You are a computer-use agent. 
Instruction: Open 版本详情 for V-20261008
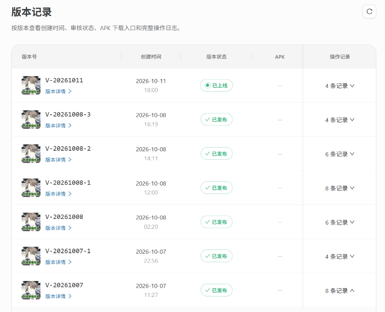(58, 228)
